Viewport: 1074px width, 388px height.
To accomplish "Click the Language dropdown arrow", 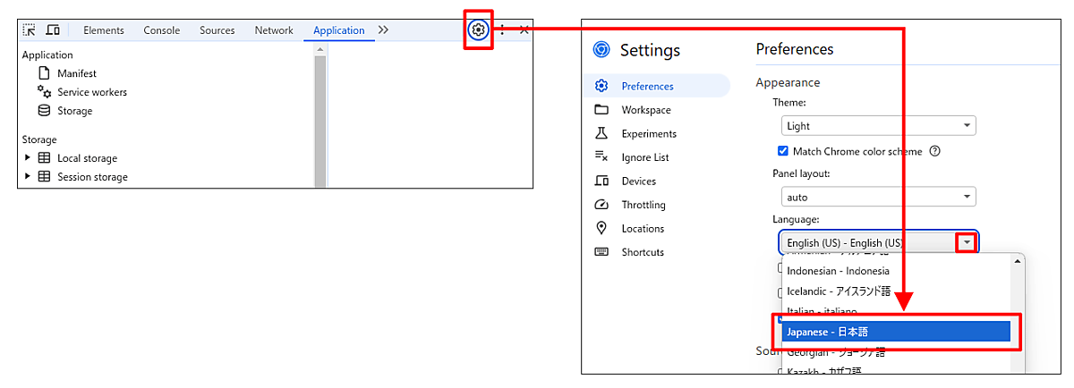I will (x=966, y=242).
